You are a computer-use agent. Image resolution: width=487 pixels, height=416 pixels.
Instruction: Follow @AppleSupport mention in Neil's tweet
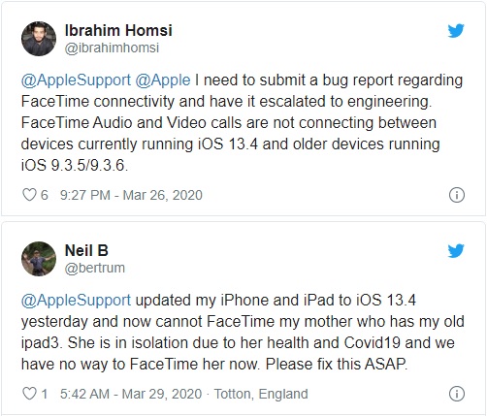[76, 301]
